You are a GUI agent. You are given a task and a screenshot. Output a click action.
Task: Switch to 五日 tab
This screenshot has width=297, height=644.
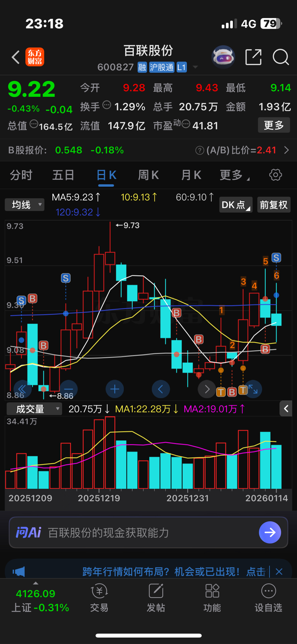point(63,175)
